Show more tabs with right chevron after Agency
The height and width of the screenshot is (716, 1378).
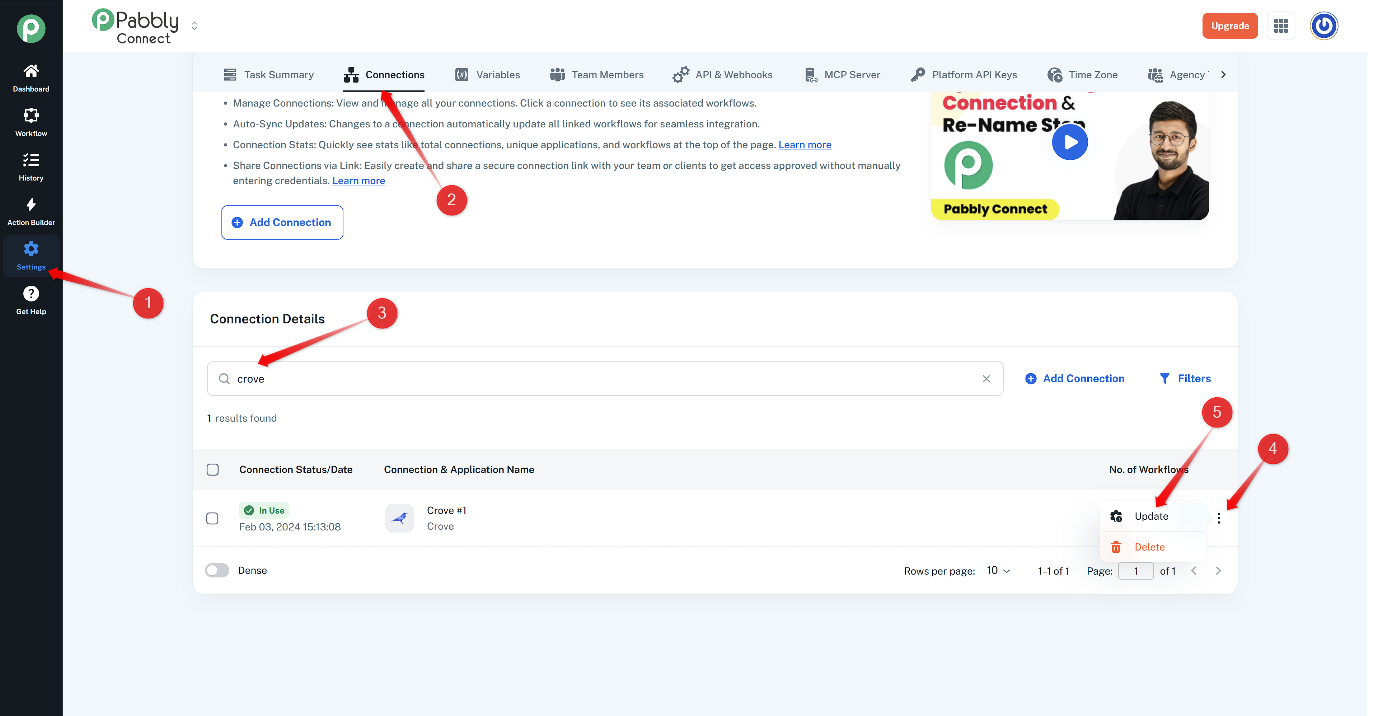(1223, 74)
